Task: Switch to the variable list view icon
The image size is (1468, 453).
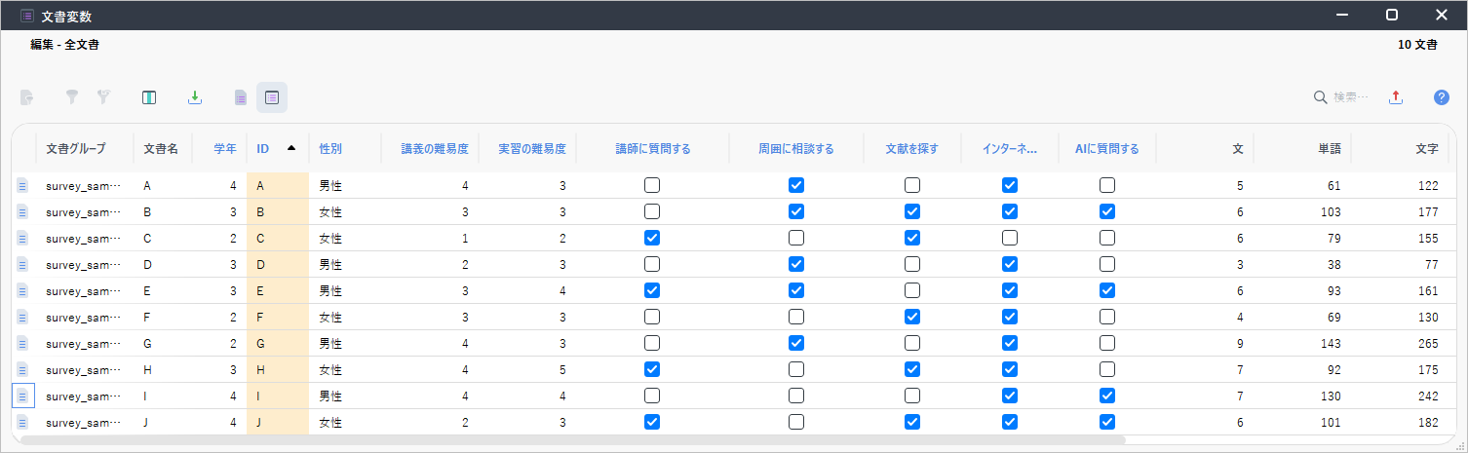Action: (241, 97)
